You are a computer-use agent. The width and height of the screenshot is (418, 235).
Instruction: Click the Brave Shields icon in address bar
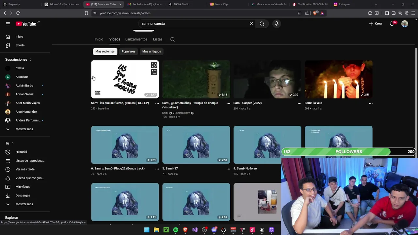coord(315,13)
